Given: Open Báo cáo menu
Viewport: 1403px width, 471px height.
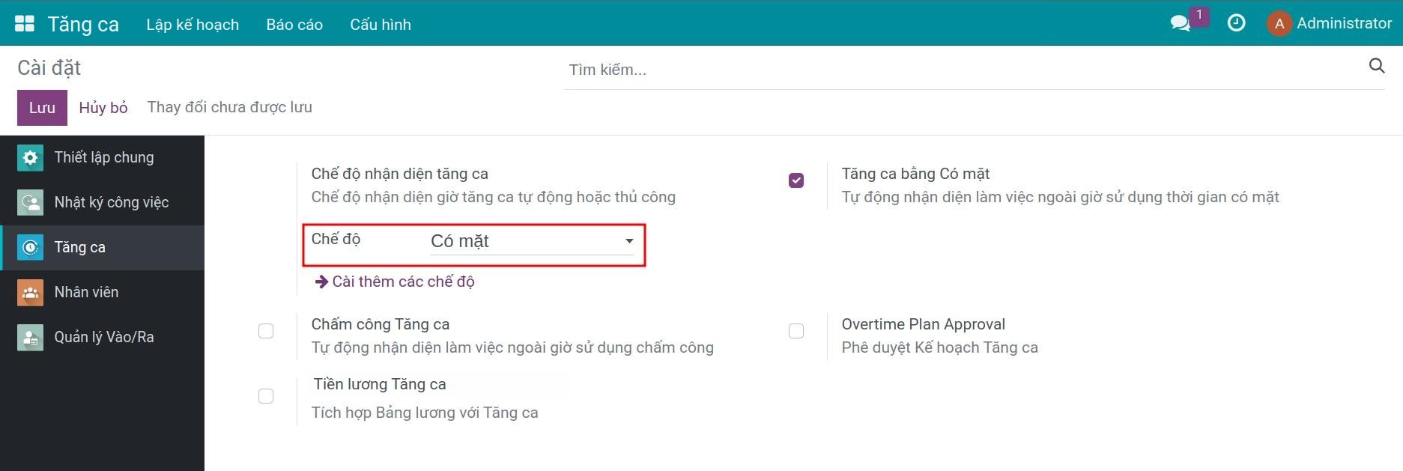Looking at the screenshot, I should 294,25.
